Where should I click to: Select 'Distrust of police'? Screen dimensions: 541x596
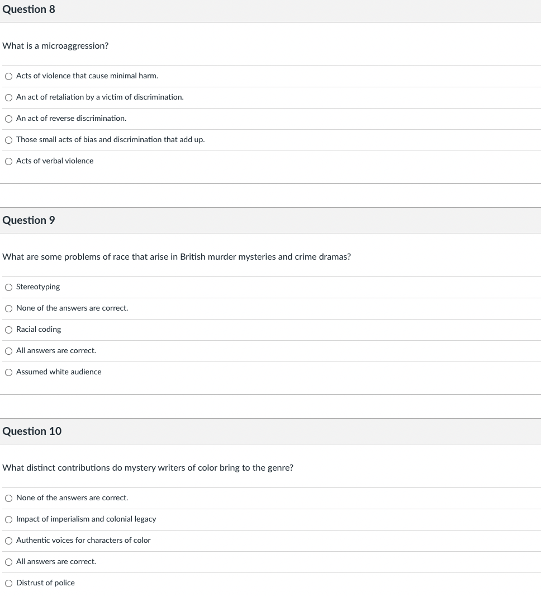coord(8,583)
